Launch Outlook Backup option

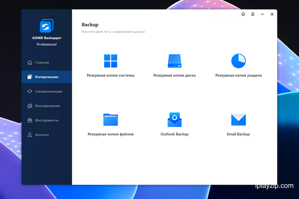tap(175, 134)
